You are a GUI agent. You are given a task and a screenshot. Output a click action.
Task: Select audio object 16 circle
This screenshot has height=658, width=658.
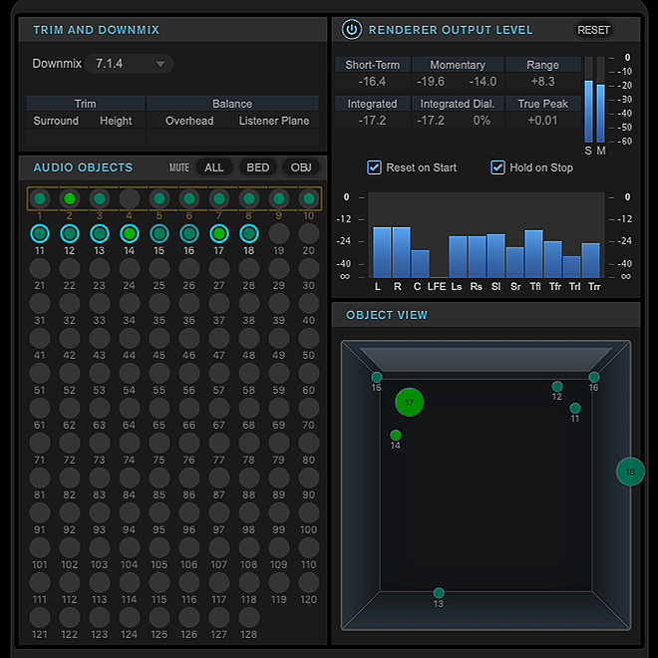[x=189, y=233]
